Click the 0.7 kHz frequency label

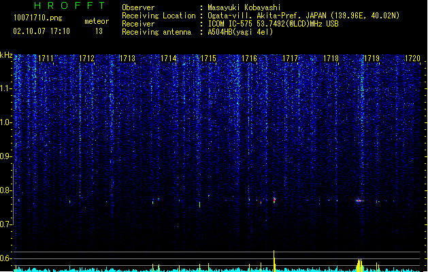[x=6, y=224]
